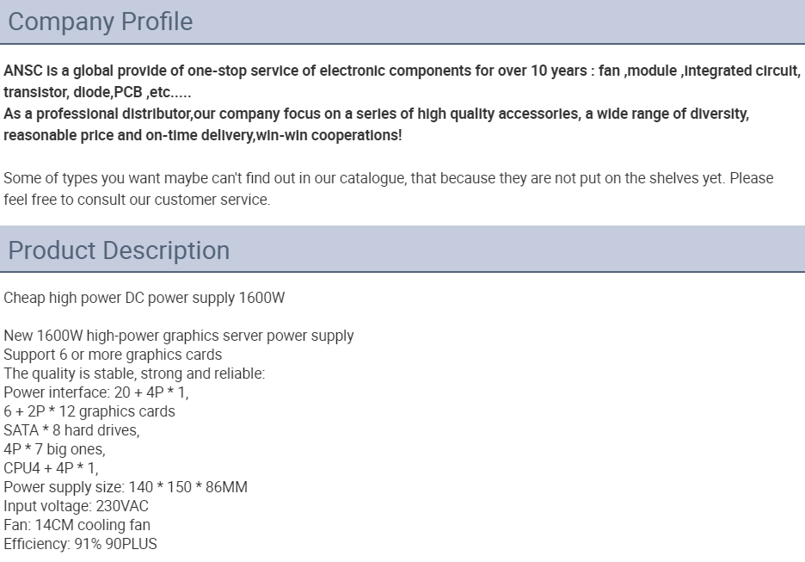Image resolution: width=805 pixels, height=562 pixels.
Task: Click the ANSC company intro line
Action: point(402,71)
